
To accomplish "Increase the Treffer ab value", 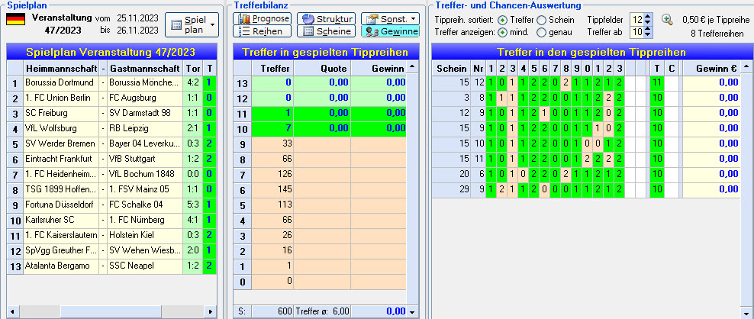I will pos(648,29).
